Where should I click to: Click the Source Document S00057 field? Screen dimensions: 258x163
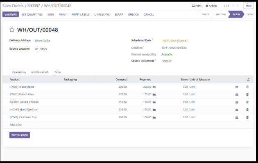[167, 61]
